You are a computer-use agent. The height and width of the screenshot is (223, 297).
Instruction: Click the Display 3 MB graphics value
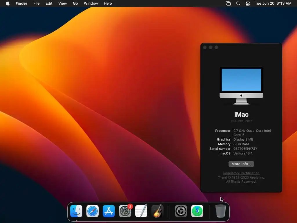(243, 139)
